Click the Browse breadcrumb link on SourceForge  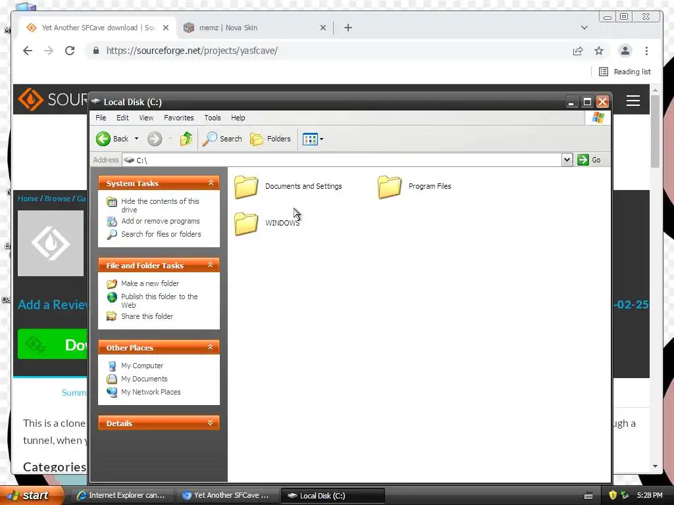click(57, 199)
